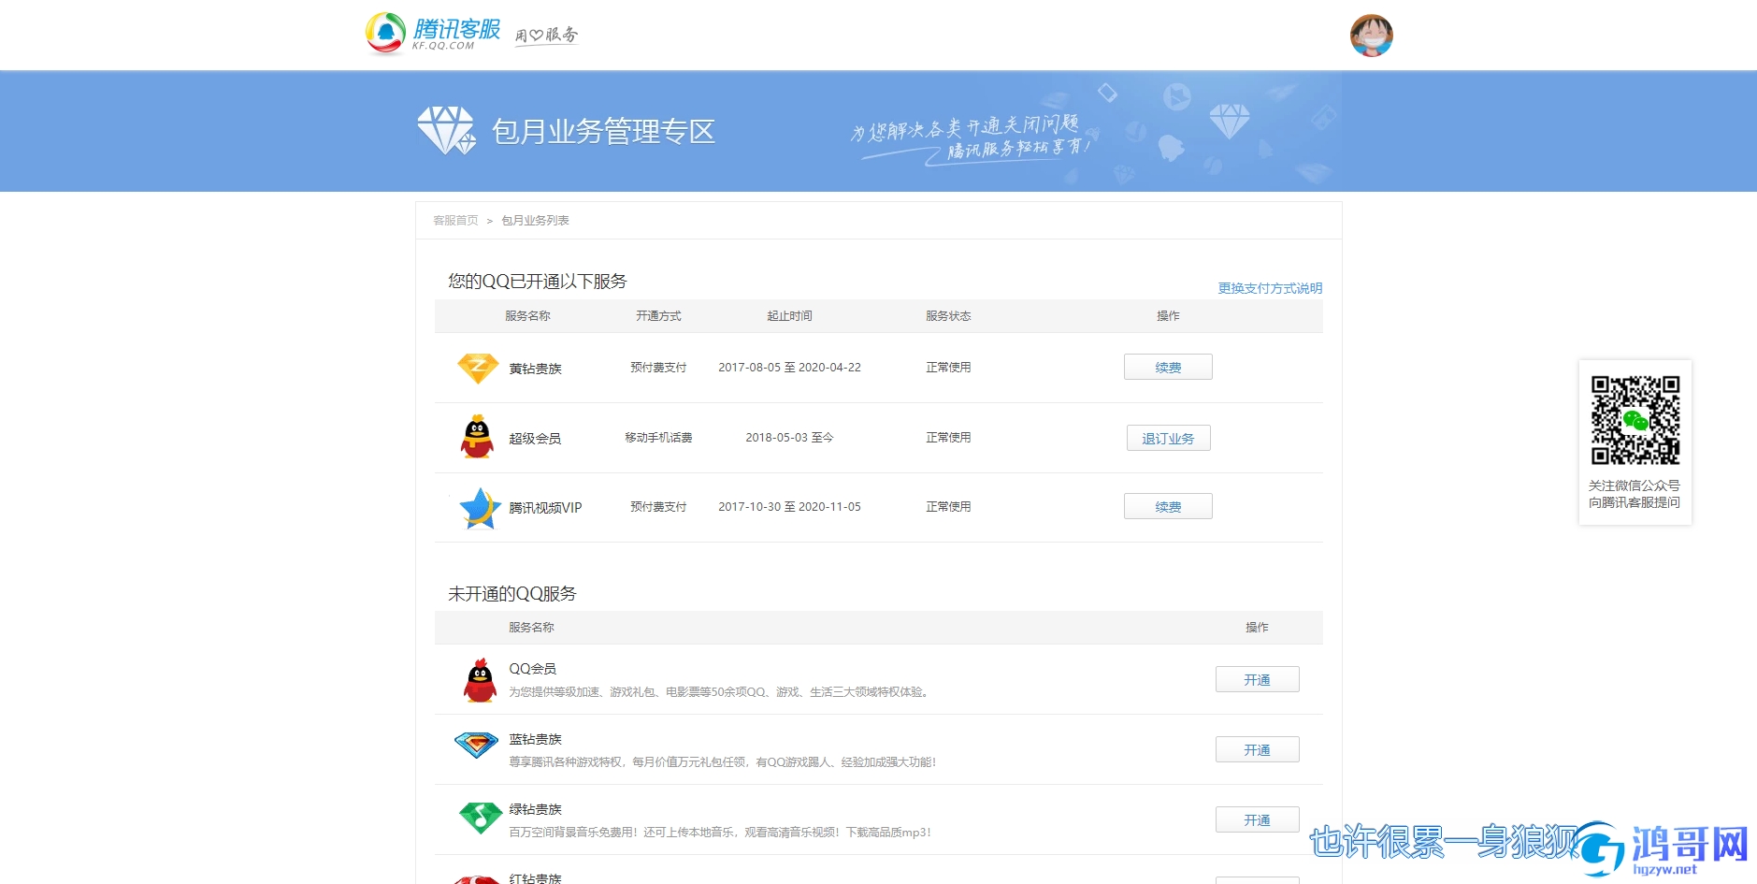Renew the 黄钻贵族 service with 续费
Image resolution: width=1757 pixels, height=884 pixels.
[1168, 367]
